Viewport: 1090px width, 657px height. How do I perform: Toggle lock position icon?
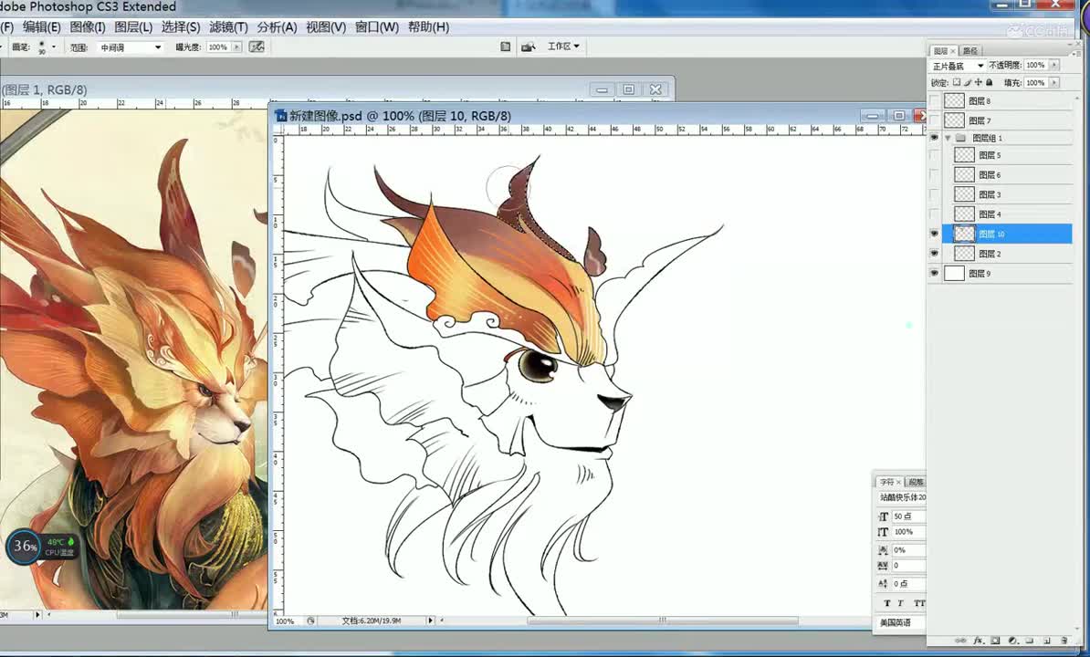pyautogui.click(x=978, y=83)
